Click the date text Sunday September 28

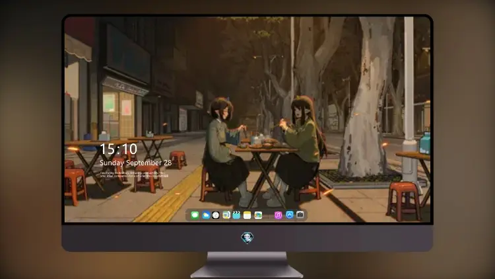136,163
